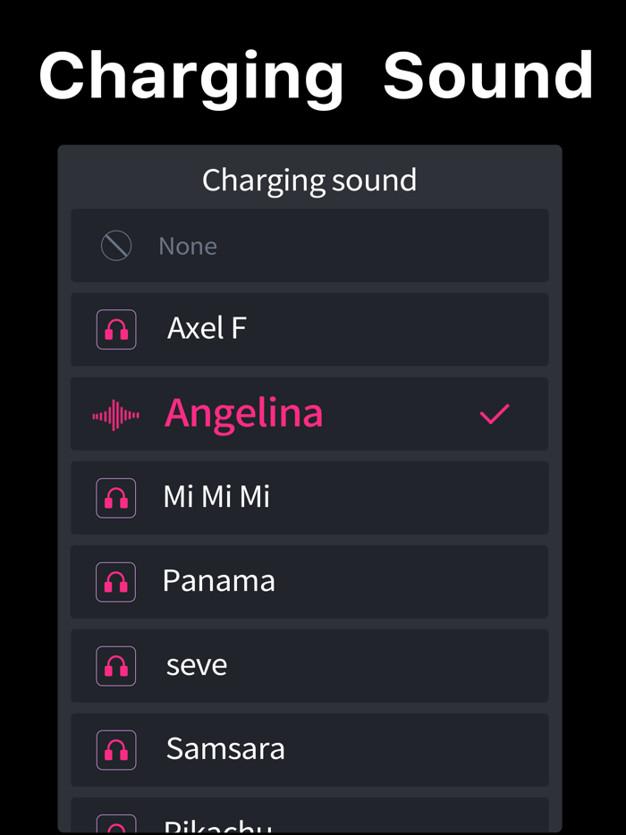Click the headphone icon next to Mi Mi Mi

click(x=116, y=498)
